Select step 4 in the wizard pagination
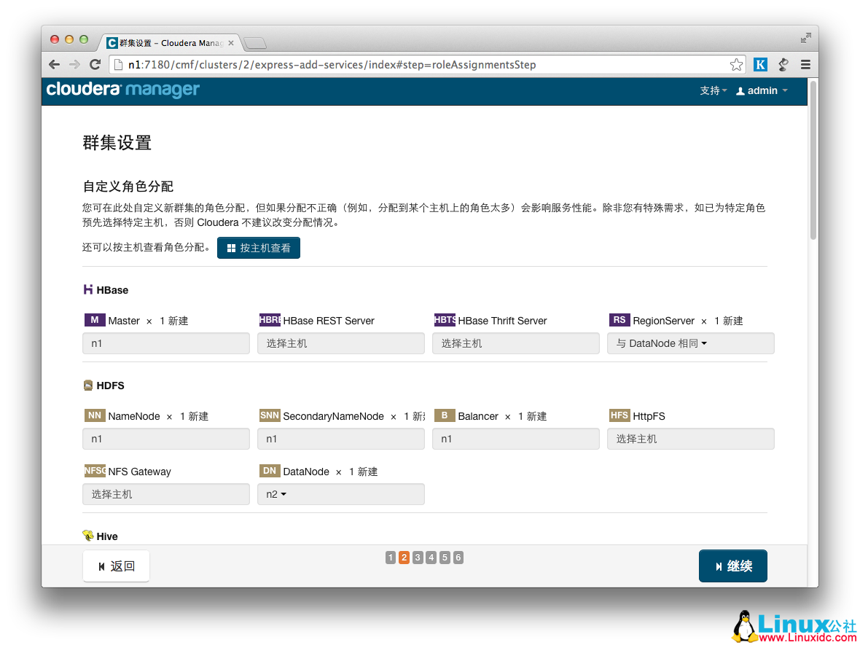The image size is (860, 645). [431, 557]
